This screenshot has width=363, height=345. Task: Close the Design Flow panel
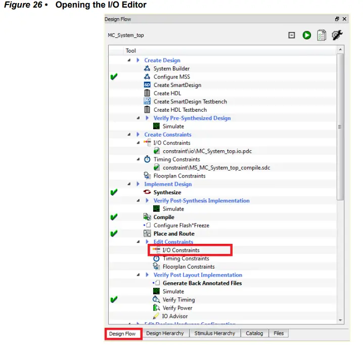coord(344,19)
